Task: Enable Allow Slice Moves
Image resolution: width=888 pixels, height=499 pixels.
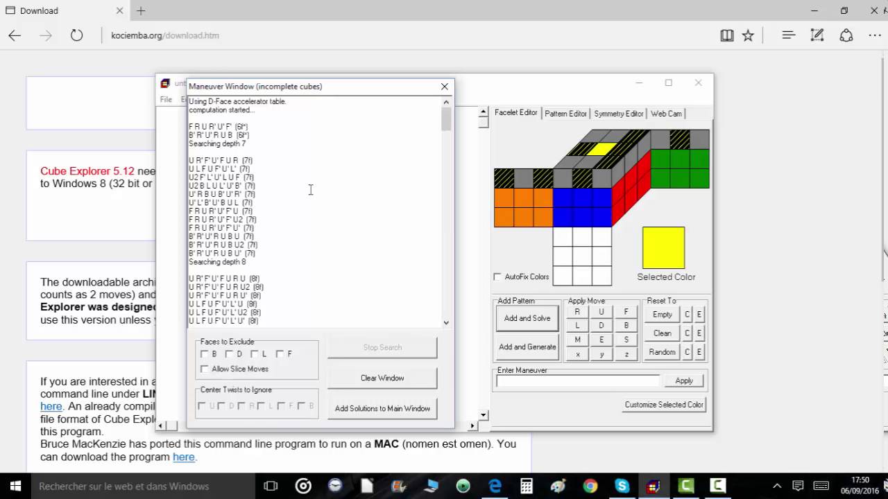Action: [205, 369]
